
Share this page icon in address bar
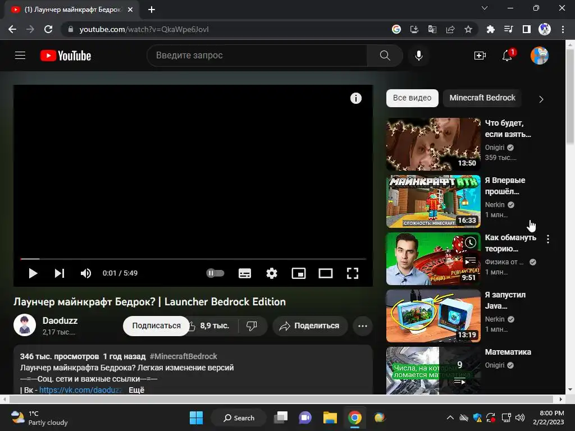(450, 29)
